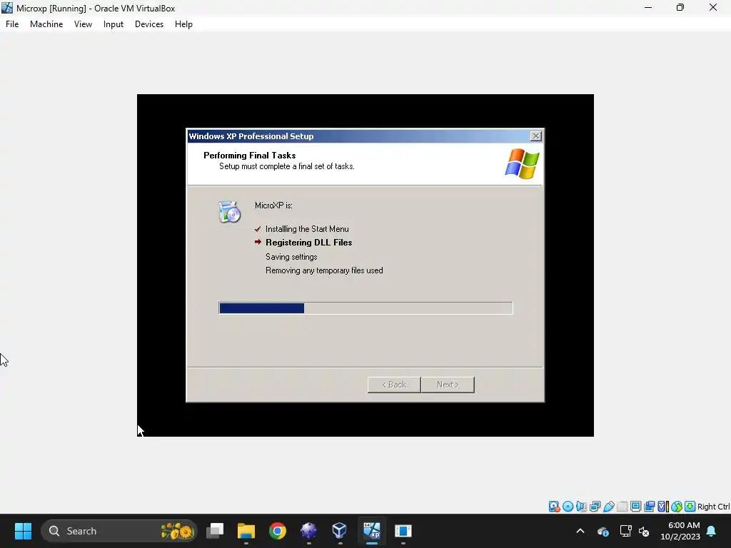Click the Back button in setup
Image resolution: width=731 pixels, height=548 pixels.
pos(394,385)
